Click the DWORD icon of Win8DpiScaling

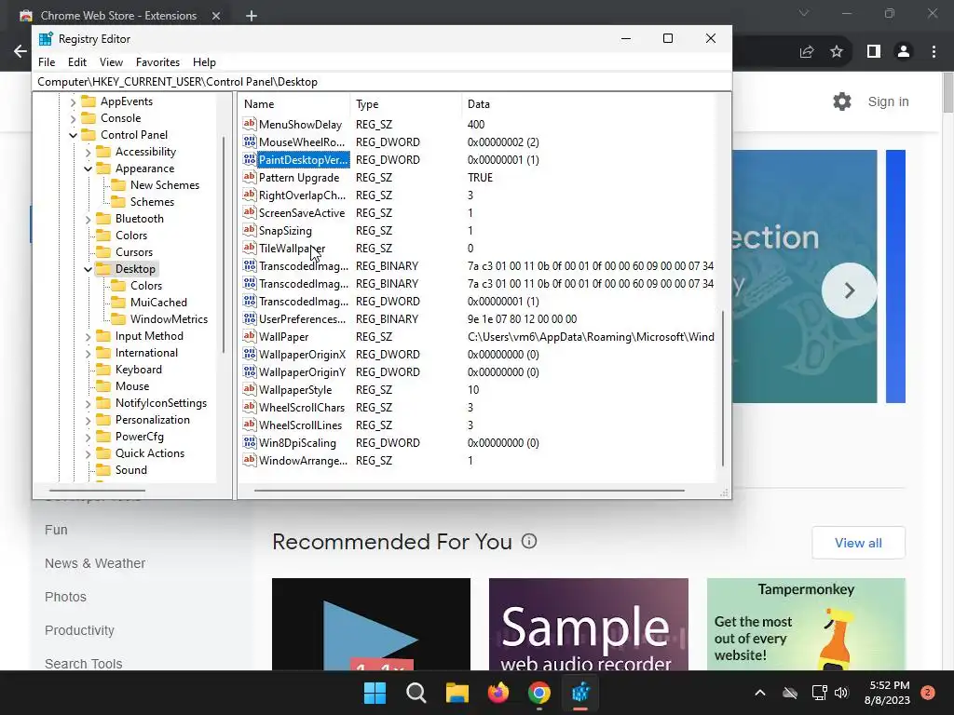click(250, 442)
